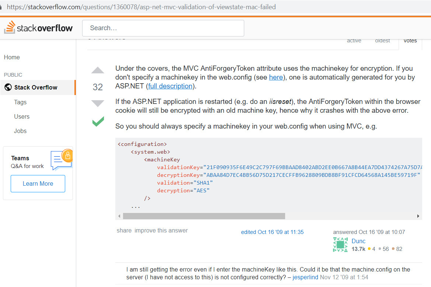Click the code block scroll right arrow
The width and height of the screenshot is (431, 287).
tap(418, 216)
